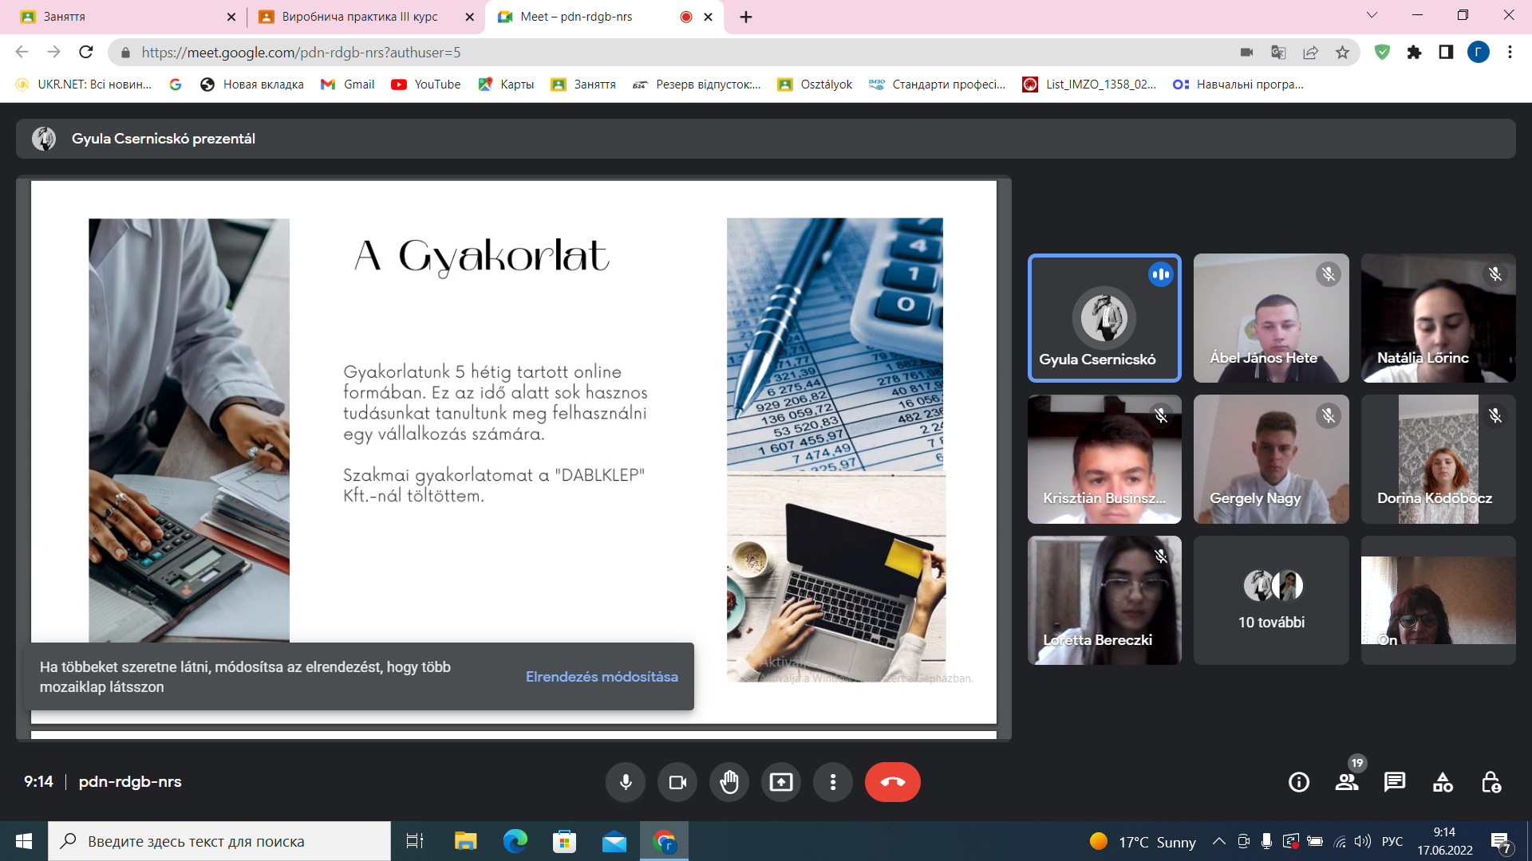The height and width of the screenshot is (861, 1532).
Task: Toggle the system tray volume icon
Action: click(1362, 841)
